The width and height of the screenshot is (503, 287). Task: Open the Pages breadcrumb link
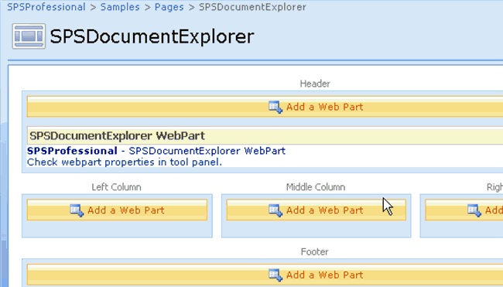click(x=169, y=7)
